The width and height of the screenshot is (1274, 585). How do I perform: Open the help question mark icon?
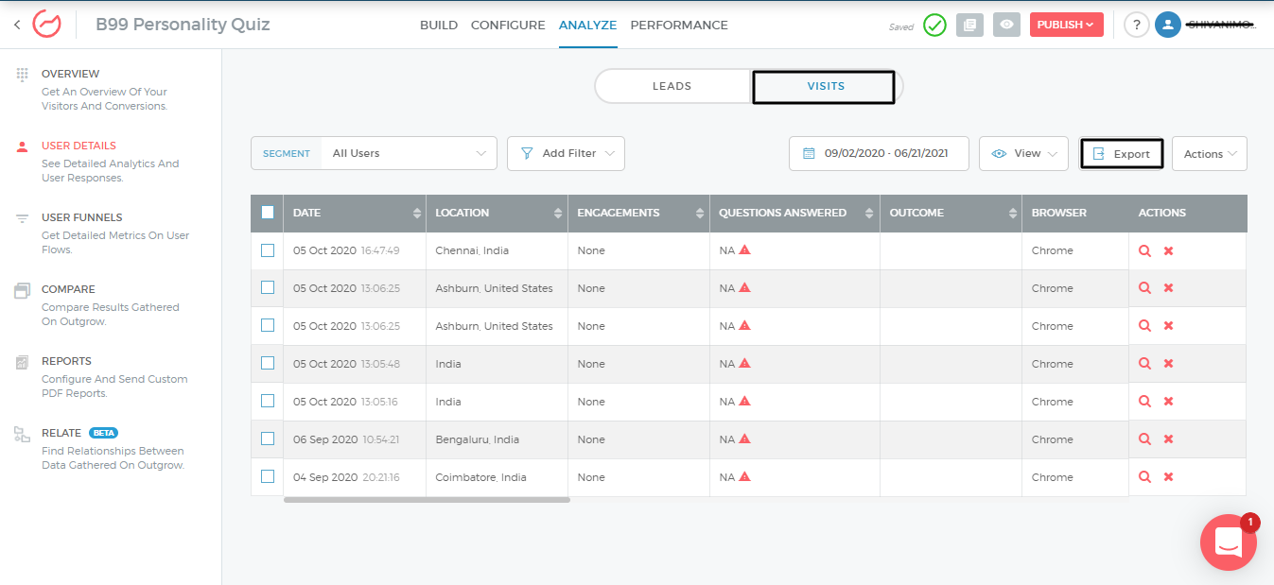[x=1136, y=26]
